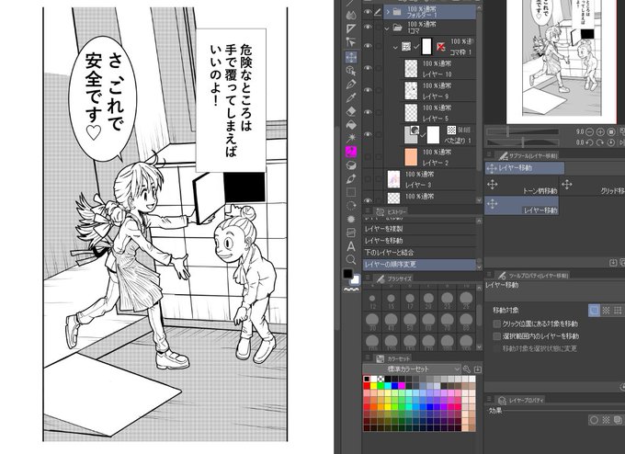This screenshot has height=454, width=625.
Task: Click the third 移動対象 grid icon
Action: 618,311
